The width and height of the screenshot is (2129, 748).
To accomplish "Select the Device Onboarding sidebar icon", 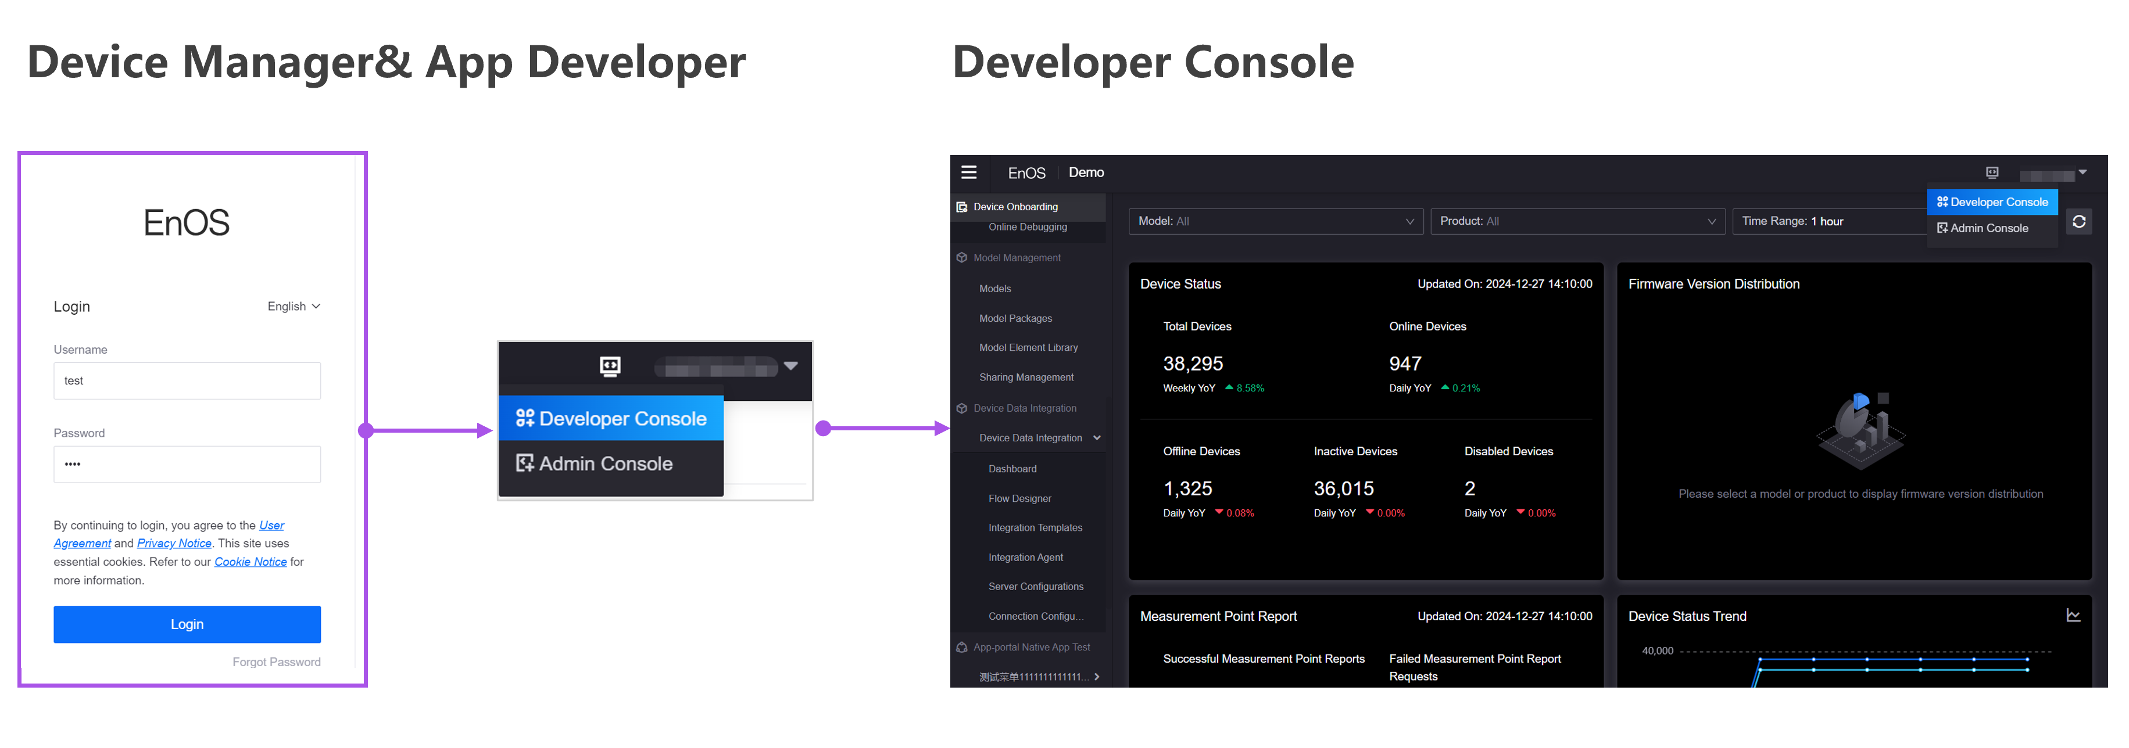I will pos(962,206).
